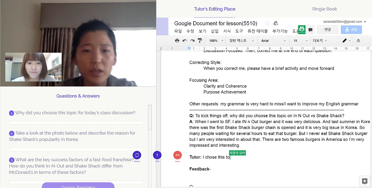Click the Q: 'To kick things off' line
The image size is (372, 188).
pos(267,116)
